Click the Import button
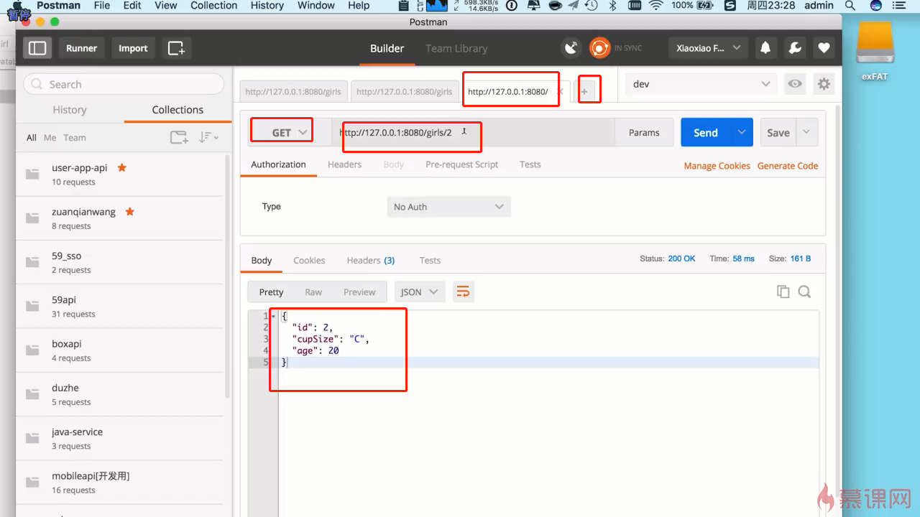 pyautogui.click(x=133, y=48)
